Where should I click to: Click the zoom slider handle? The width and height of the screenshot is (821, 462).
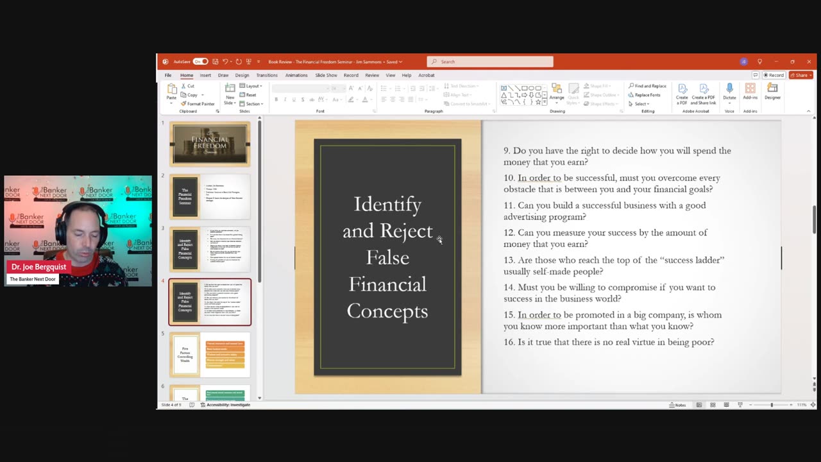772,405
